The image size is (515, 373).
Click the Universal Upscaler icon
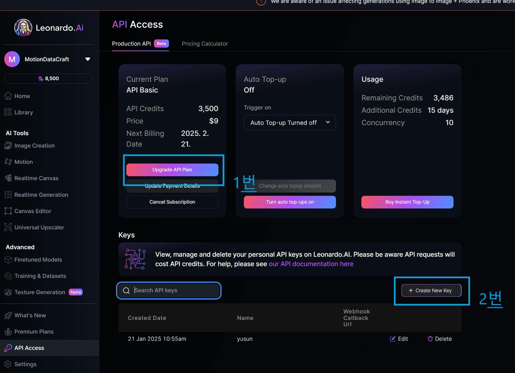coord(8,227)
